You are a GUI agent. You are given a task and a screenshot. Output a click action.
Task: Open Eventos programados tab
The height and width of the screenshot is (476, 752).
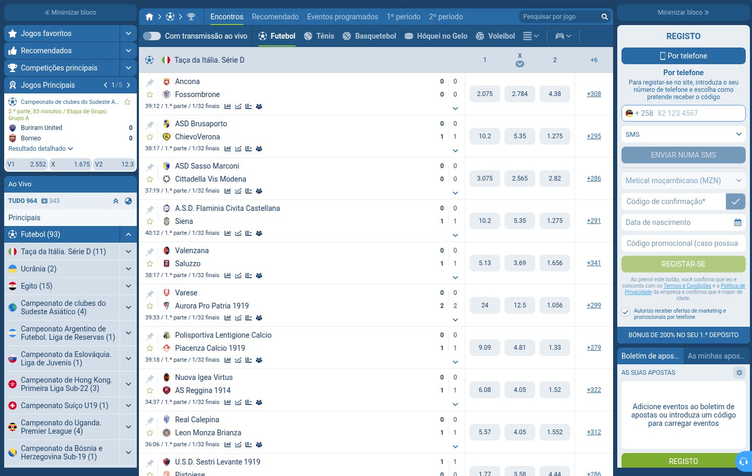343,17
